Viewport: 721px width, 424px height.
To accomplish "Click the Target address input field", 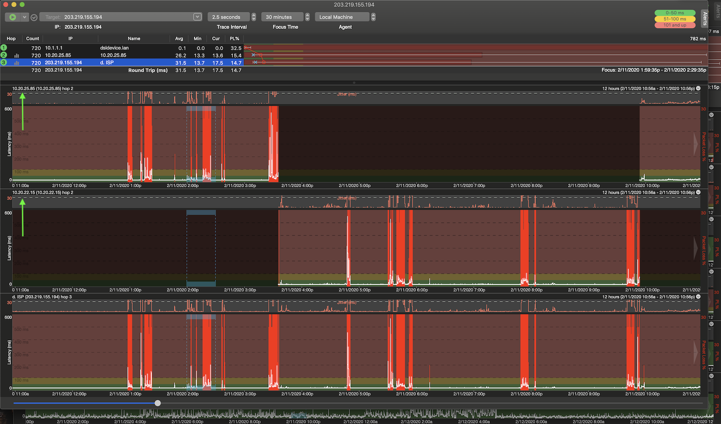I will [125, 17].
